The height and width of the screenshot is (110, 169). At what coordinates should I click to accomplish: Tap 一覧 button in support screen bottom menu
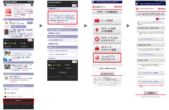pyautogui.click(x=75, y=62)
